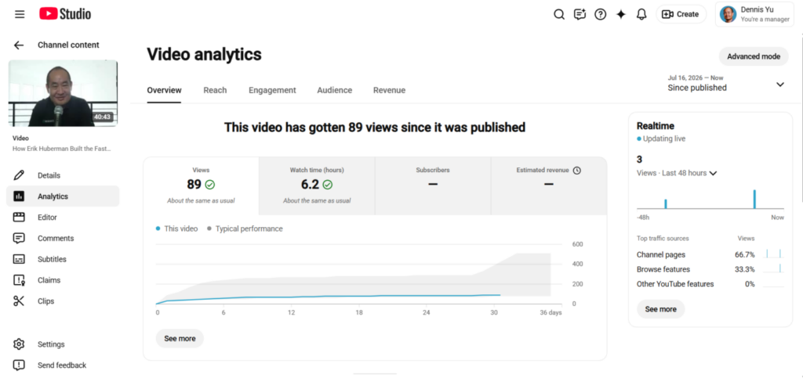The width and height of the screenshot is (803, 378).
Task: Click the Claims icon in sidebar
Action: pos(19,280)
